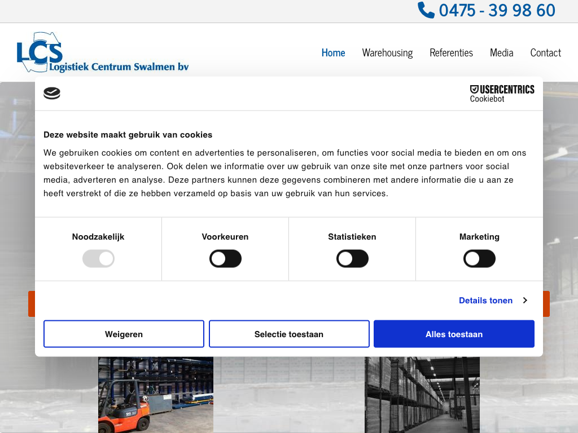This screenshot has height=433, width=578.
Task: Open the Home menu item
Action: tap(333, 52)
